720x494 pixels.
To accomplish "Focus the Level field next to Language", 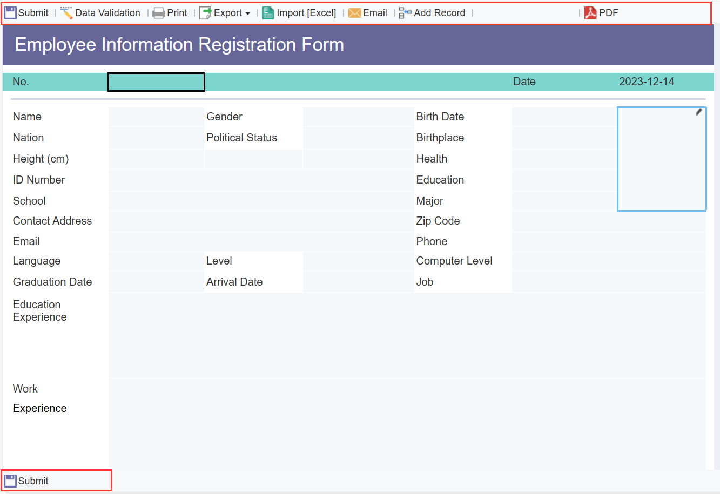I will pyautogui.click(x=358, y=261).
